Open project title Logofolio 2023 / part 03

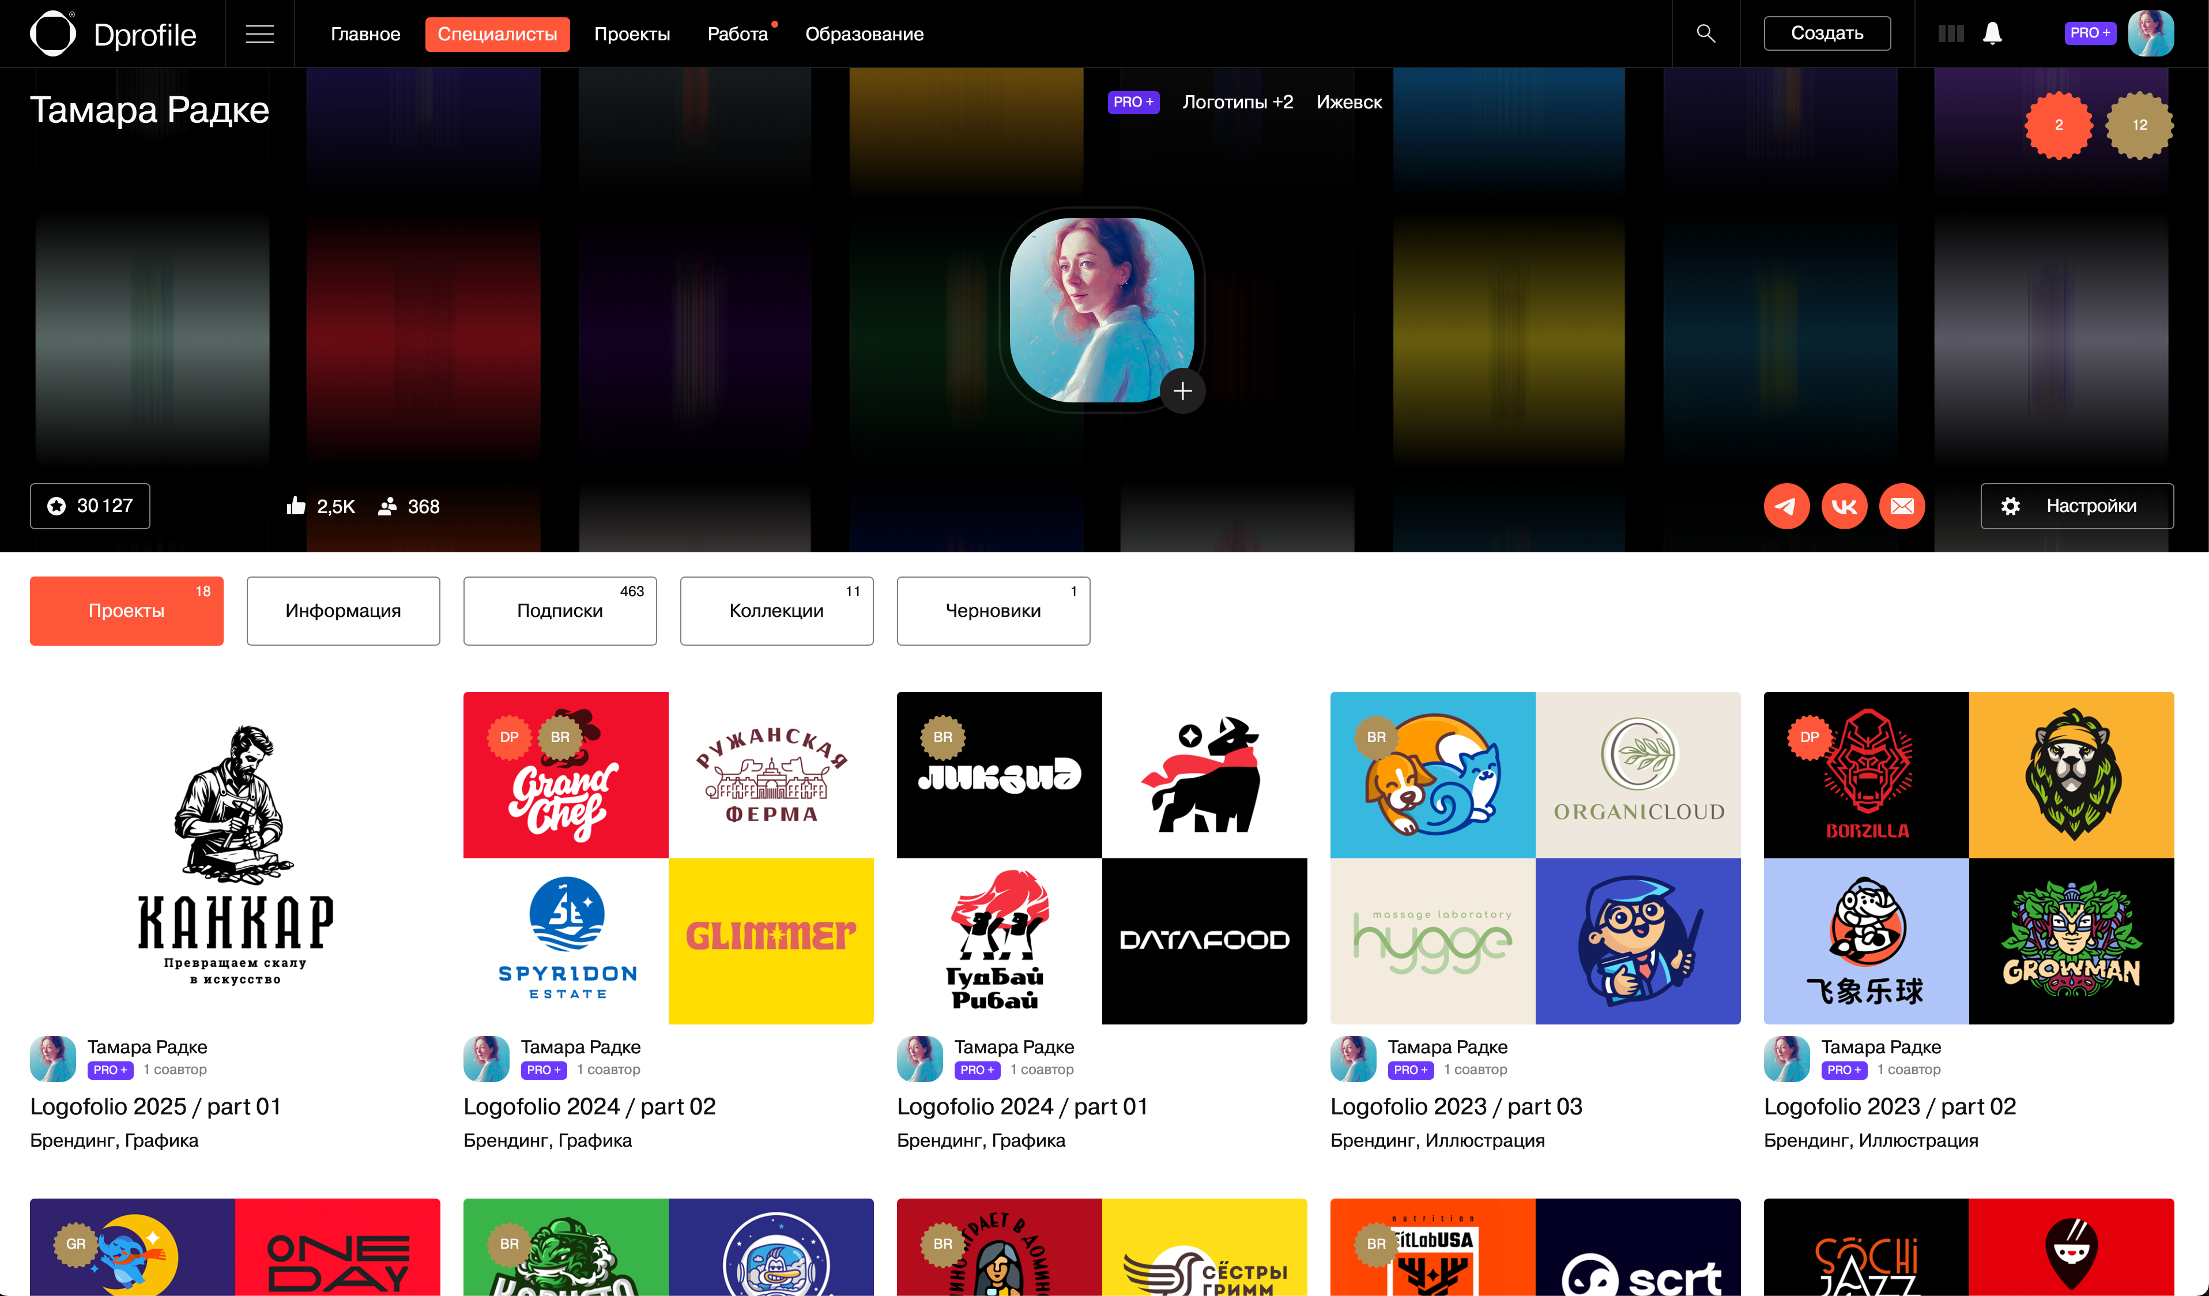click(x=1456, y=1106)
